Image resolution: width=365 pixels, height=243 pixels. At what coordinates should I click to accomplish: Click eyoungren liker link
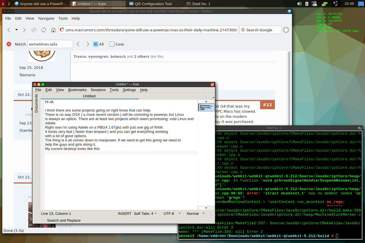click(98, 56)
